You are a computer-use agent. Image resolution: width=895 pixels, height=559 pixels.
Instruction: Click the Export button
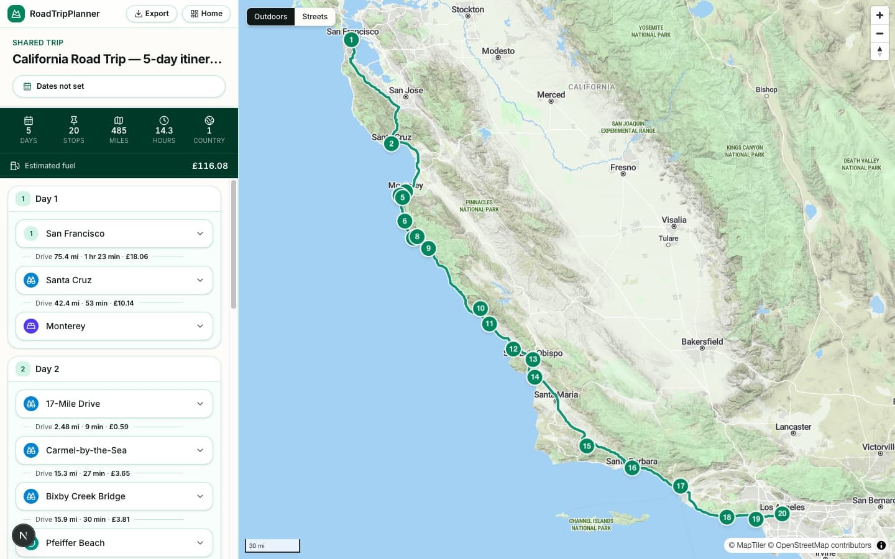[x=152, y=14]
